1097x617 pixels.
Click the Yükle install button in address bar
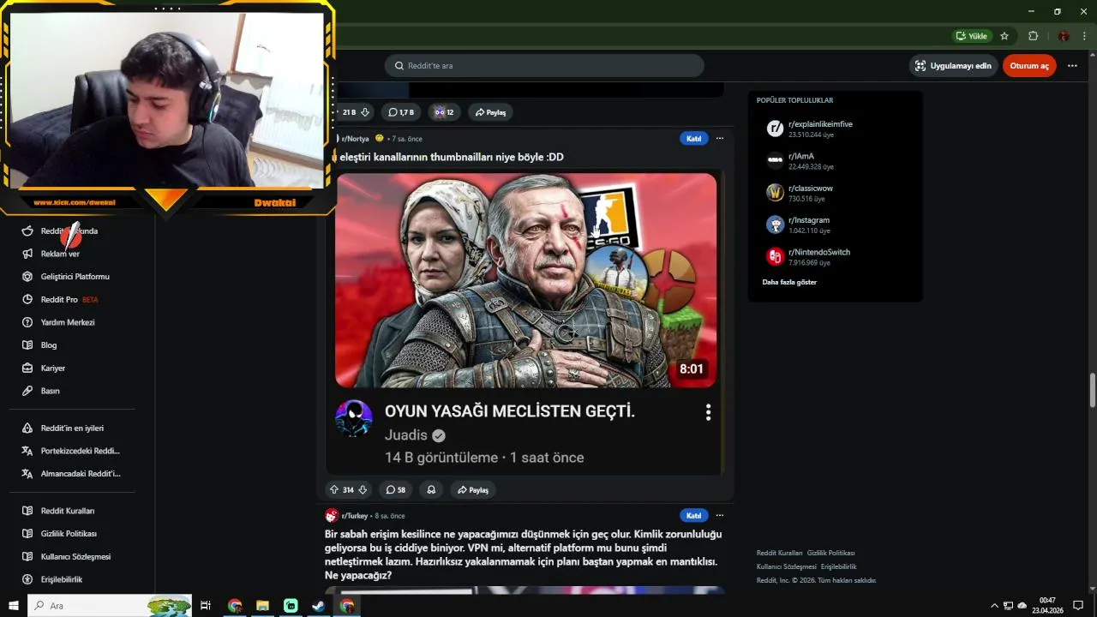tap(971, 36)
